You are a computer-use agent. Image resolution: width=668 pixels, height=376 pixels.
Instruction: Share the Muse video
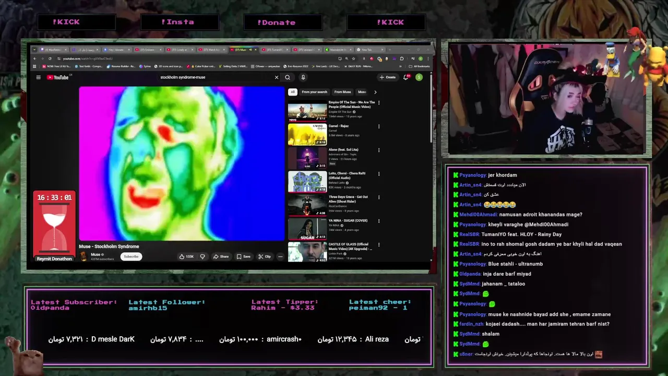[x=222, y=256]
